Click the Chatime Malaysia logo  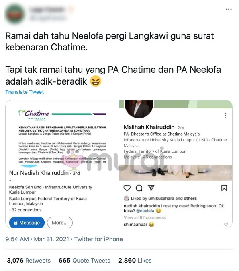pyautogui.click(x=34, y=115)
